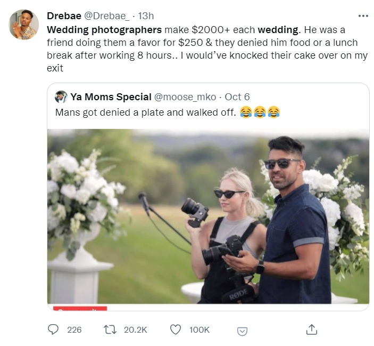Open Drebae's profile picture

pyautogui.click(x=24, y=25)
